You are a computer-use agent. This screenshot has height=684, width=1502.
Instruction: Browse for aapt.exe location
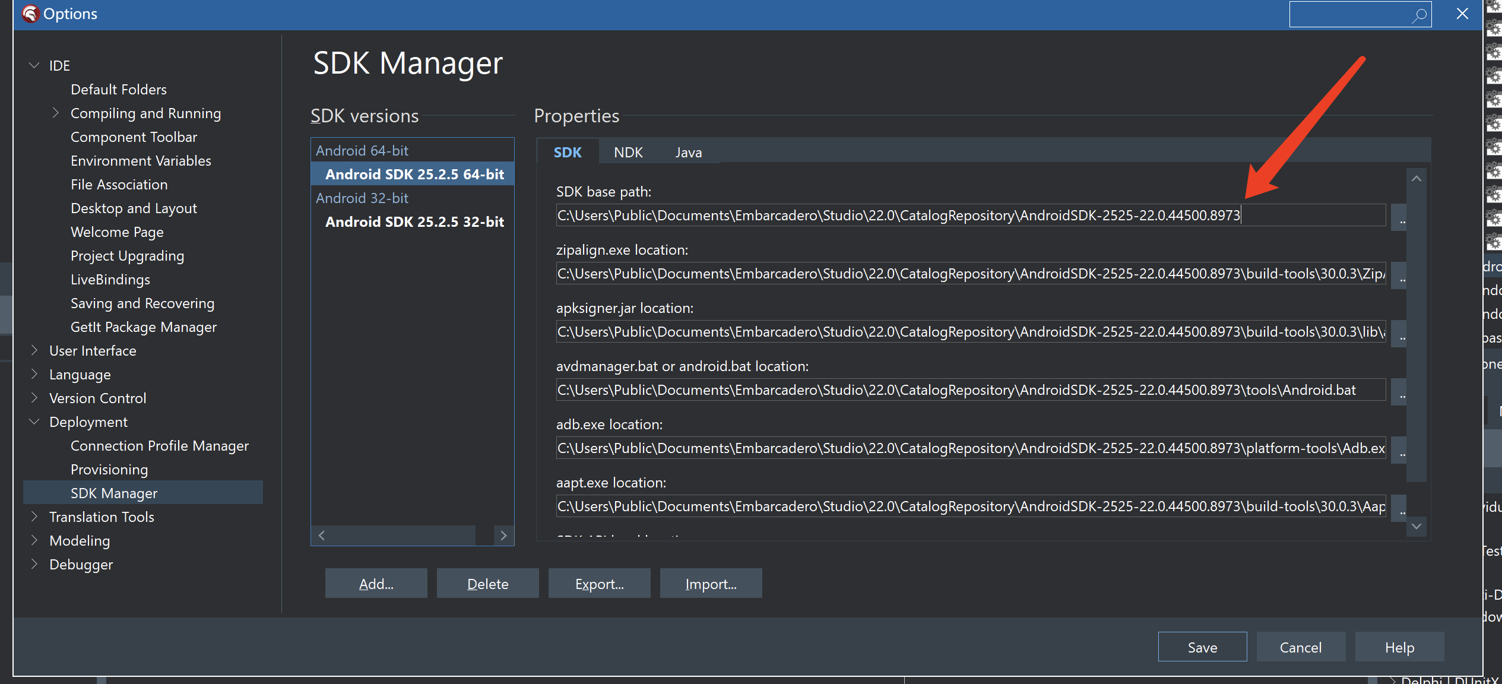pyautogui.click(x=1399, y=509)
